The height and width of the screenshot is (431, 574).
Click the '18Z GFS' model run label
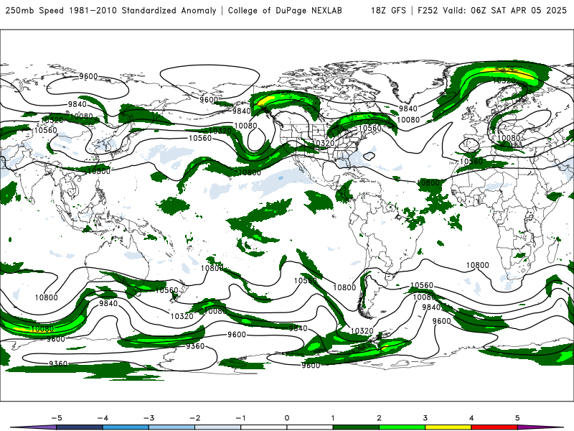(x=388, y=10)
